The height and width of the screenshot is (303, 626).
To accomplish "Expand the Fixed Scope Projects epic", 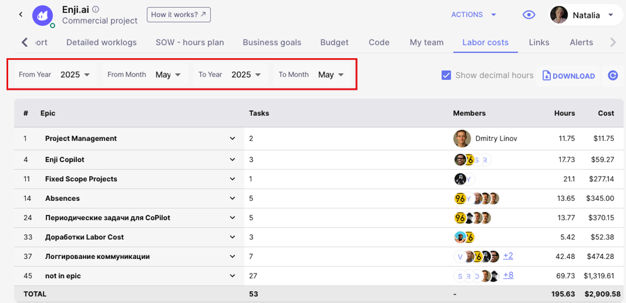I will pyautogui.click(x=232, y=179).
